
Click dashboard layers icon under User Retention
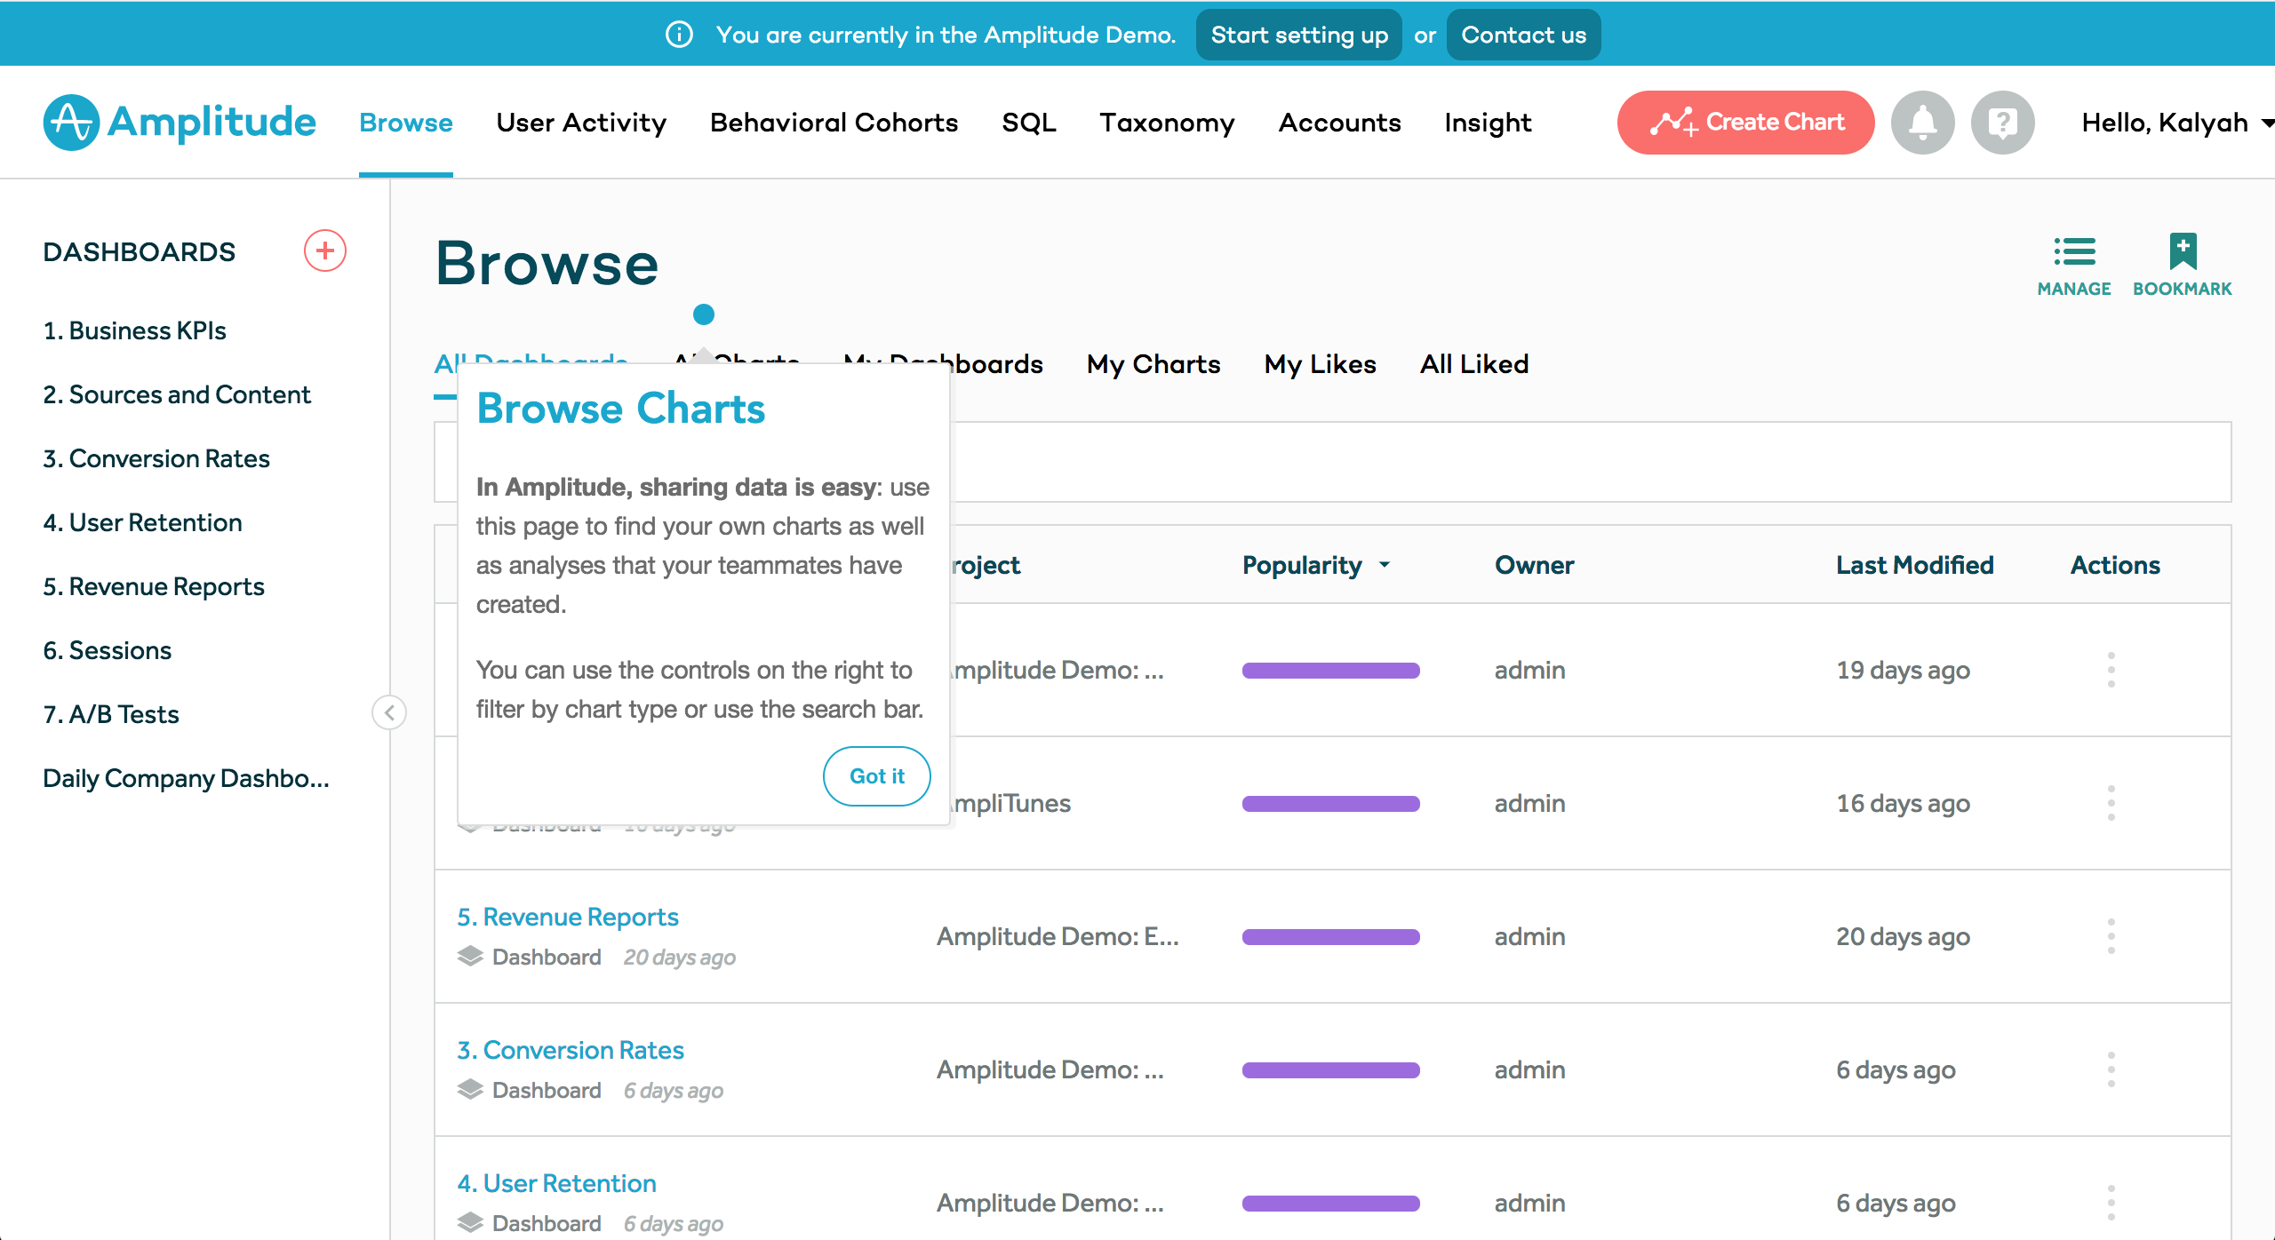coord(470,1223)
